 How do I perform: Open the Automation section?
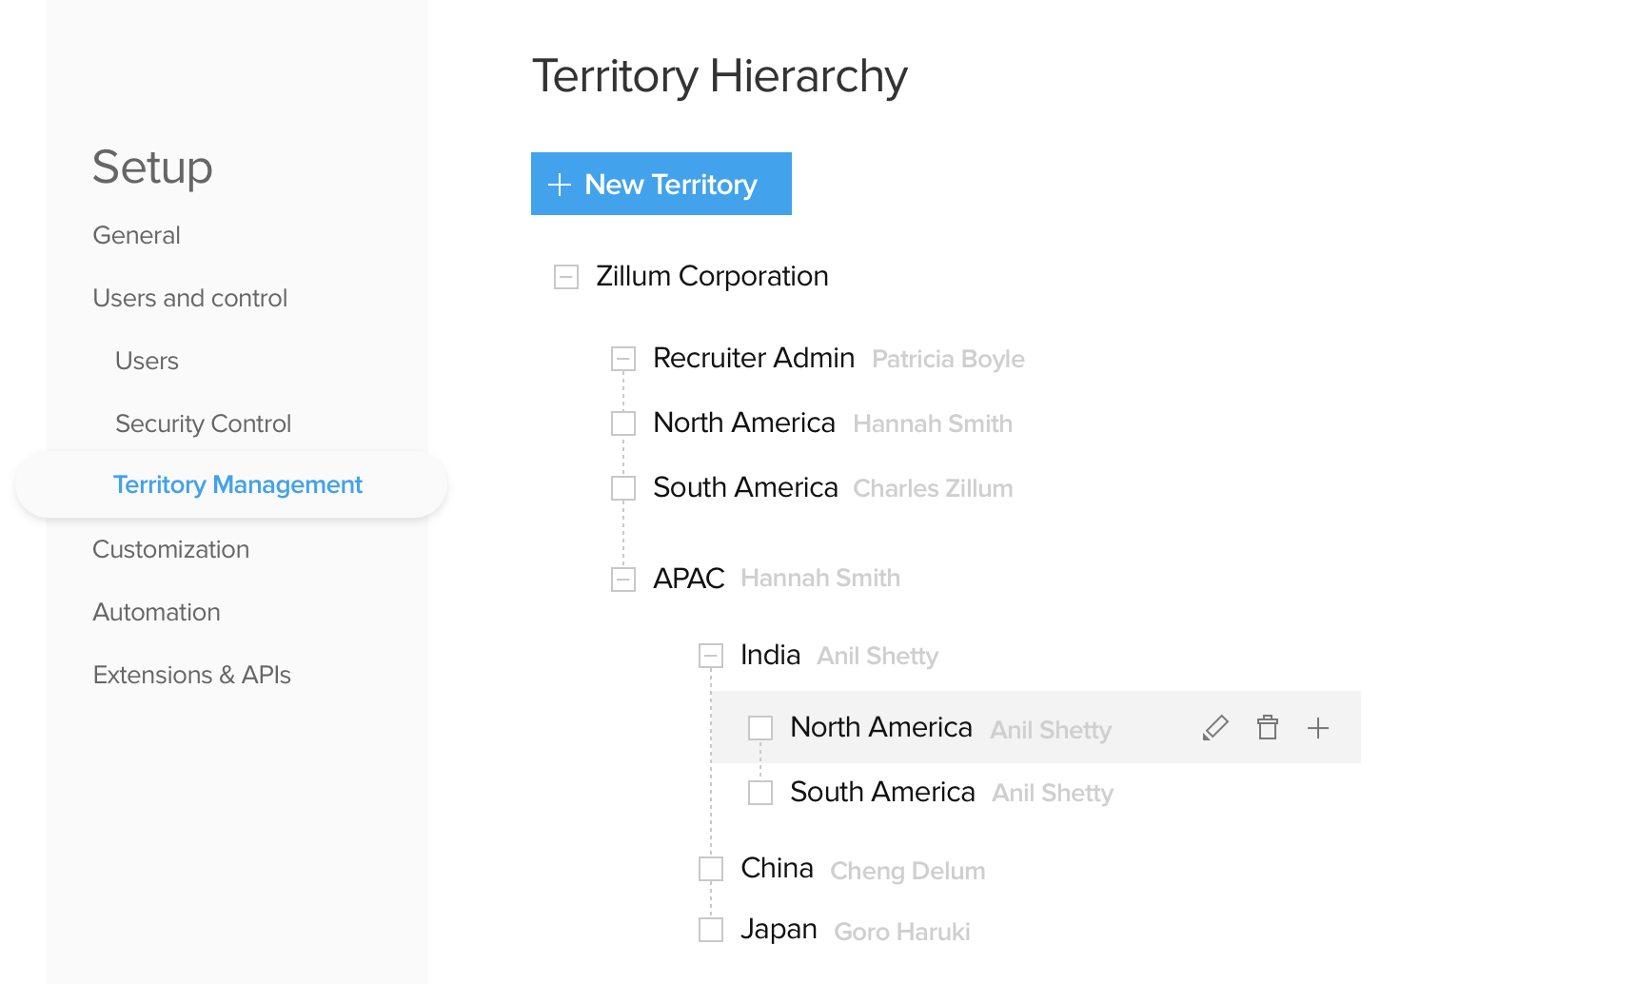pyautogui.click(x=156, y=612)
